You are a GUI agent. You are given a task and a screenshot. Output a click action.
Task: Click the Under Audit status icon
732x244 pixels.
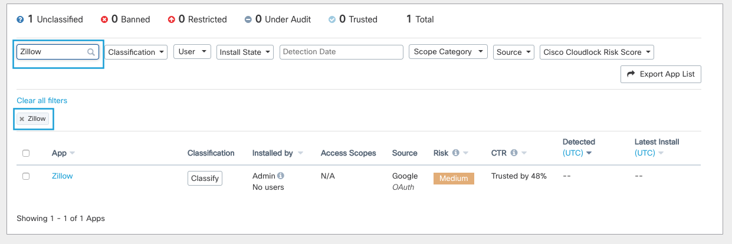[248, 19]
